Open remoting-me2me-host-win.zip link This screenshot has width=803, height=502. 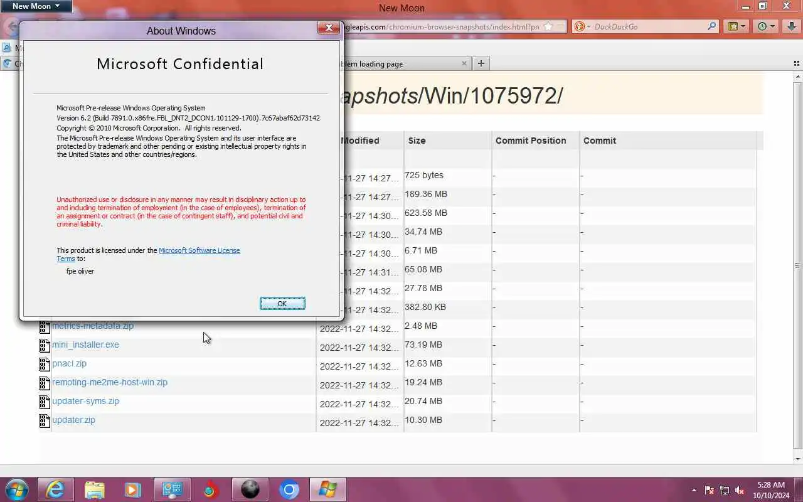[x=110, y=382]
